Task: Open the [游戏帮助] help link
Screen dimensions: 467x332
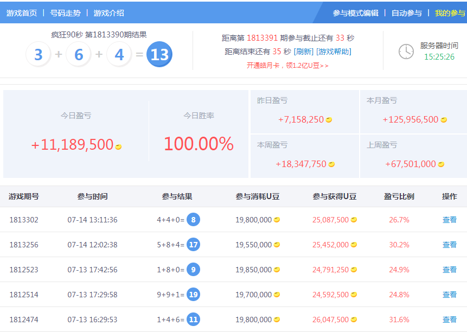Action: 334,52
